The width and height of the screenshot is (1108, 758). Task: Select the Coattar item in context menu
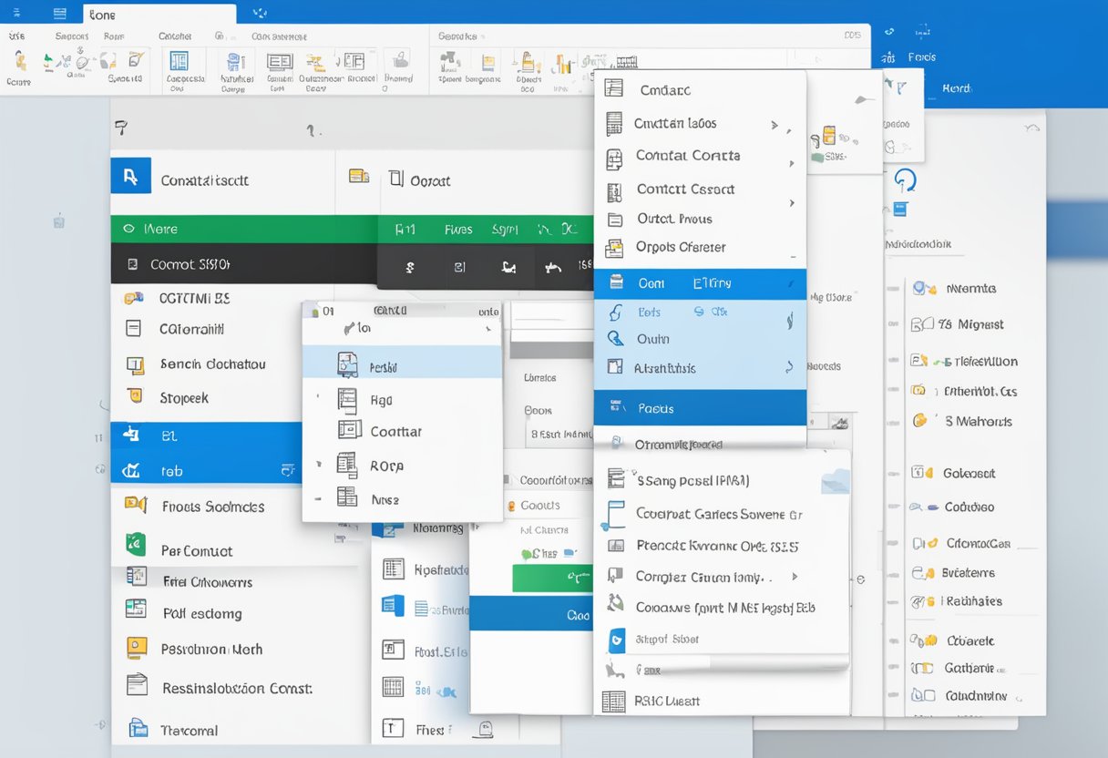396,432
